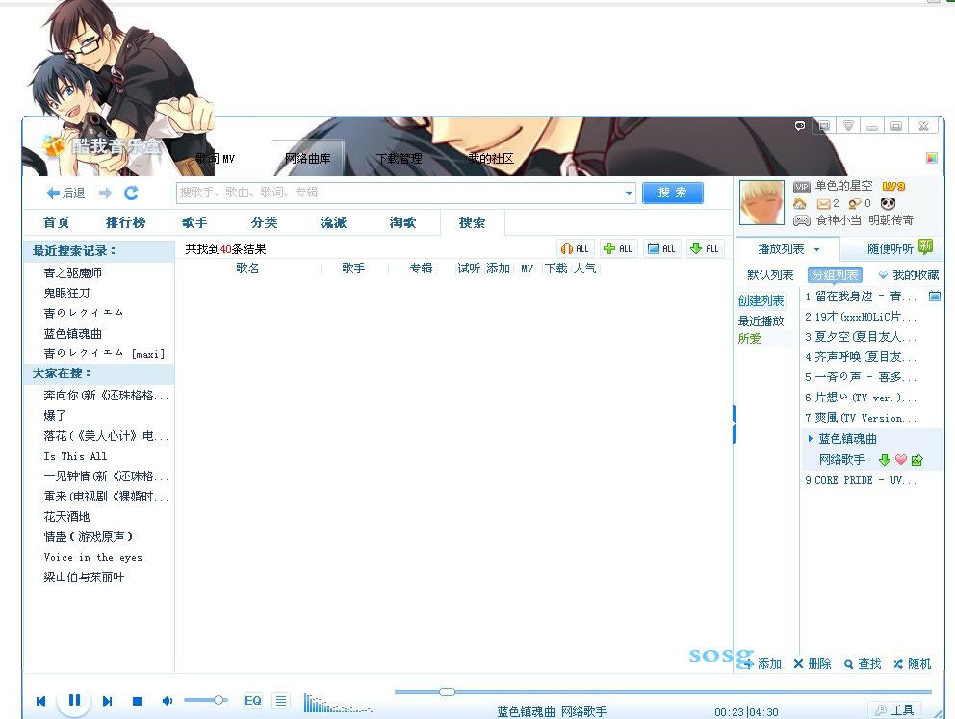955x719 pixels.
Task: Click 删除 to delete songs
Action: tap(813, 663)
